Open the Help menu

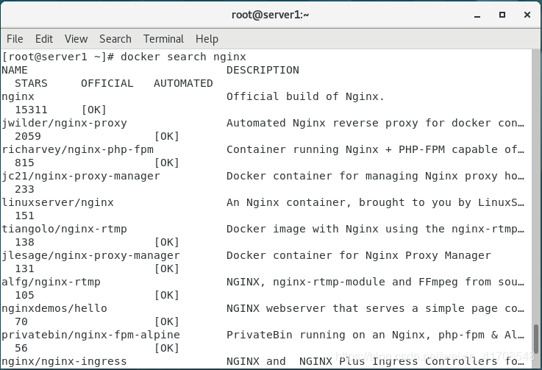click(207, 39)
